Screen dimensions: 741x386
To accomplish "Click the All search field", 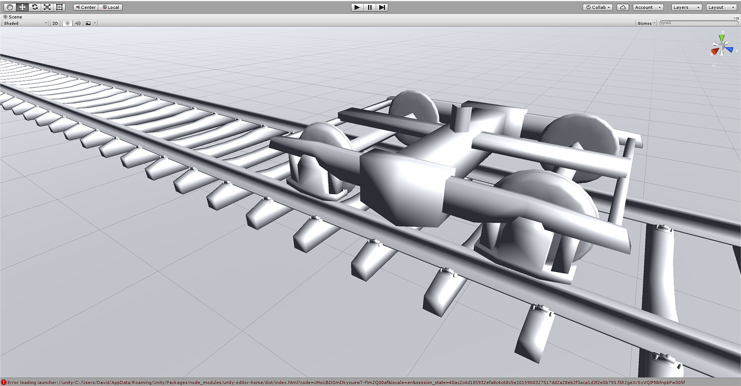I will click(x=699, y=23).
